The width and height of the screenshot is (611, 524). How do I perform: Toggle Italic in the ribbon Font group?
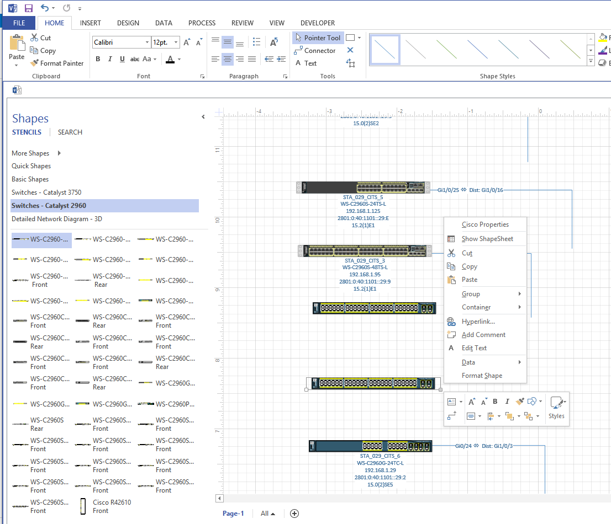(110, 59)
